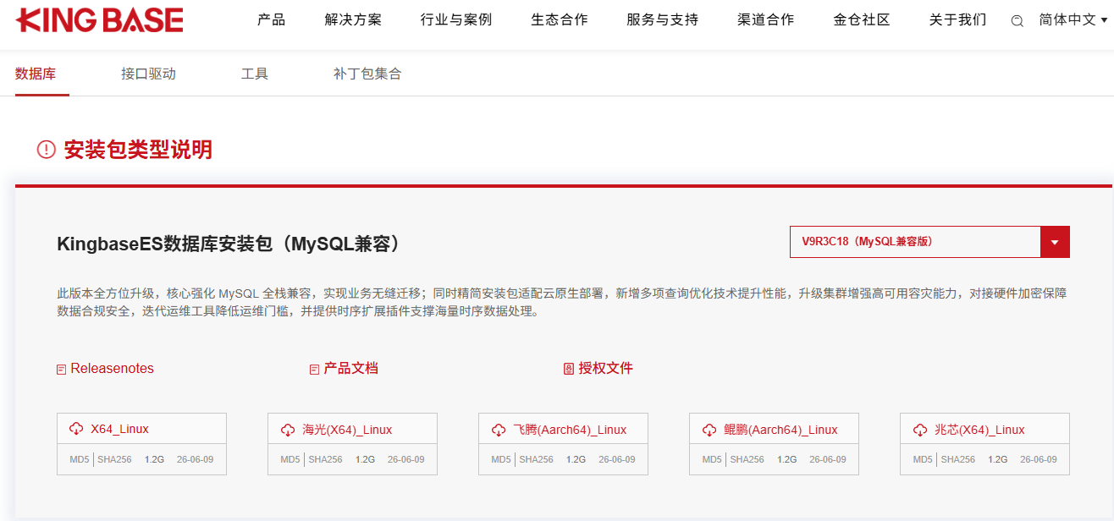The image size is (1114, 521).
Task: Open the 服务与支持 menu
Action: point(663,19)
